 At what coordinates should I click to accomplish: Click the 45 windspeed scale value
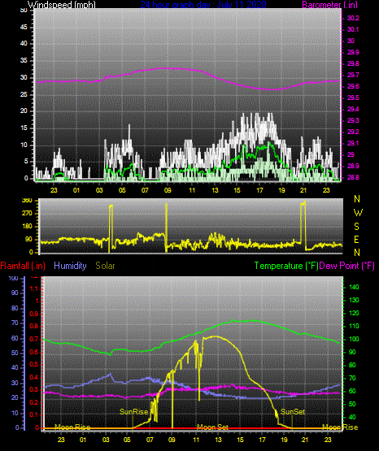24,27
